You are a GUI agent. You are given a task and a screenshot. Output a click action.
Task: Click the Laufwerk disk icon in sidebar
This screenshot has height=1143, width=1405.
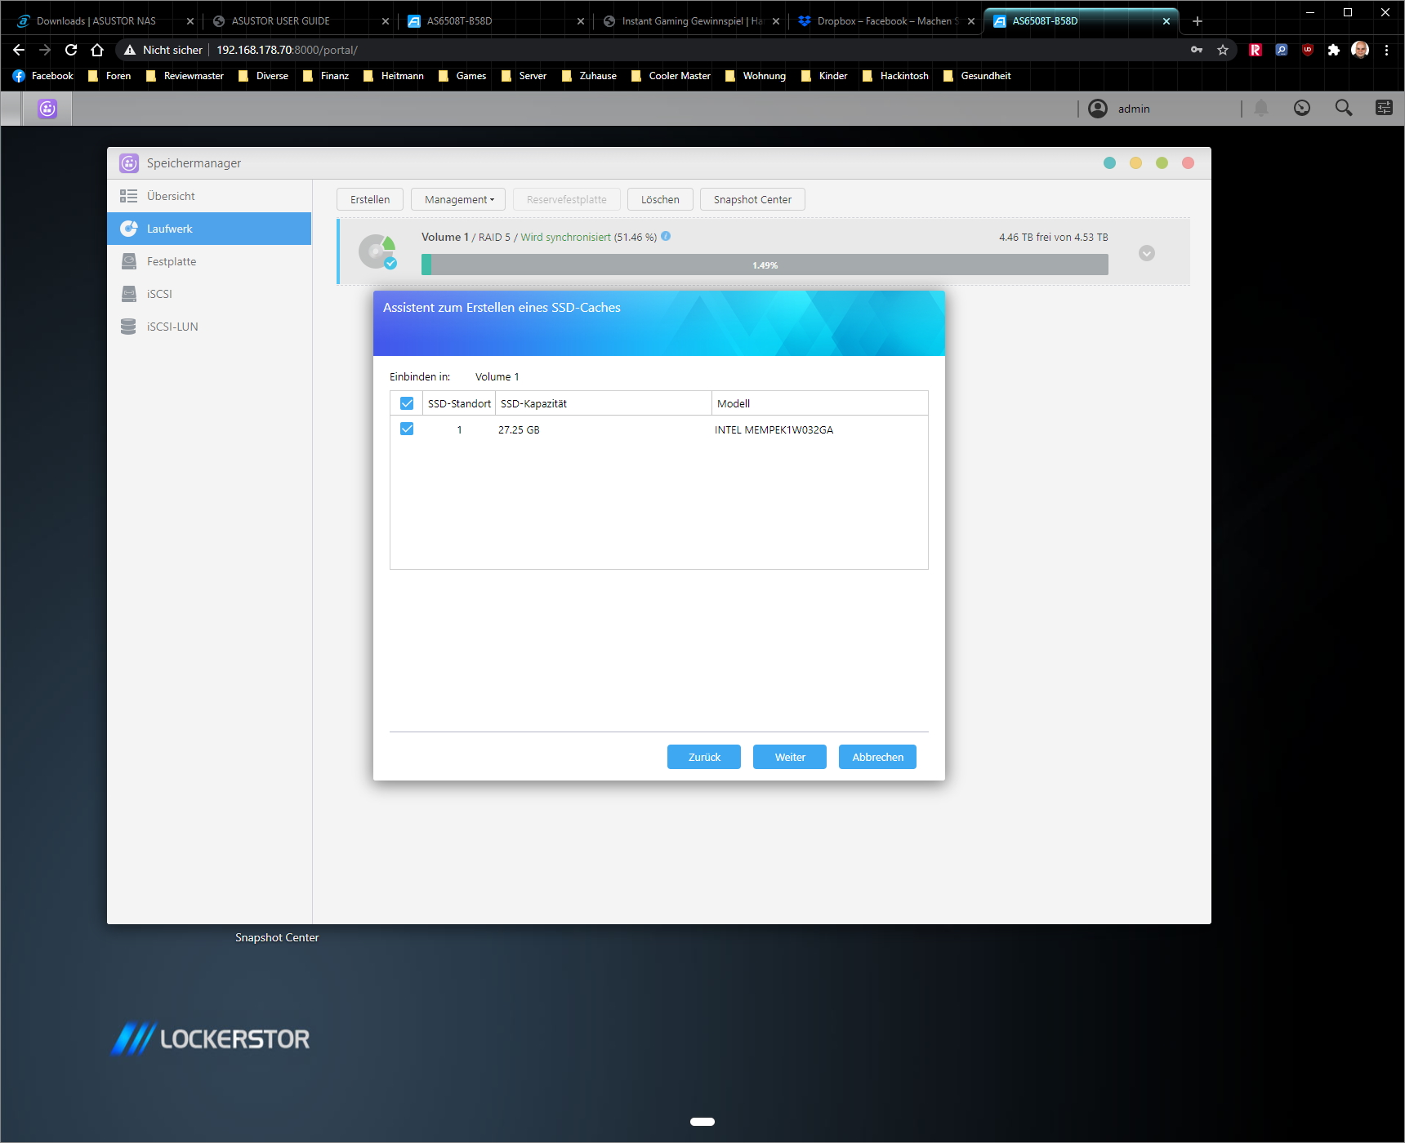point(128,229)
